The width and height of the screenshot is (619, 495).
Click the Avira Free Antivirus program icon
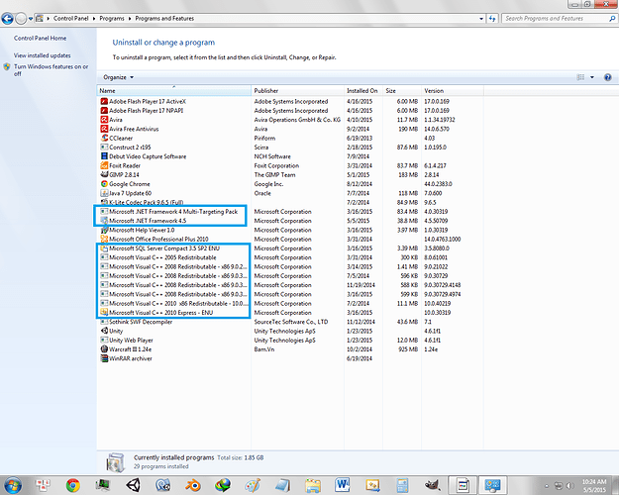point(104,129)
